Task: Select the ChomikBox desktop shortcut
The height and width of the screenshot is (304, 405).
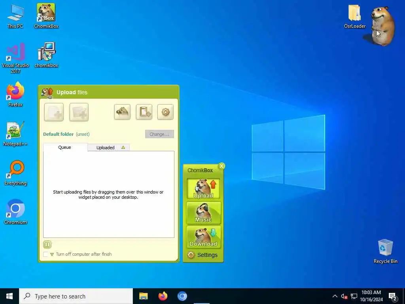Action: [x=46, y=16]
